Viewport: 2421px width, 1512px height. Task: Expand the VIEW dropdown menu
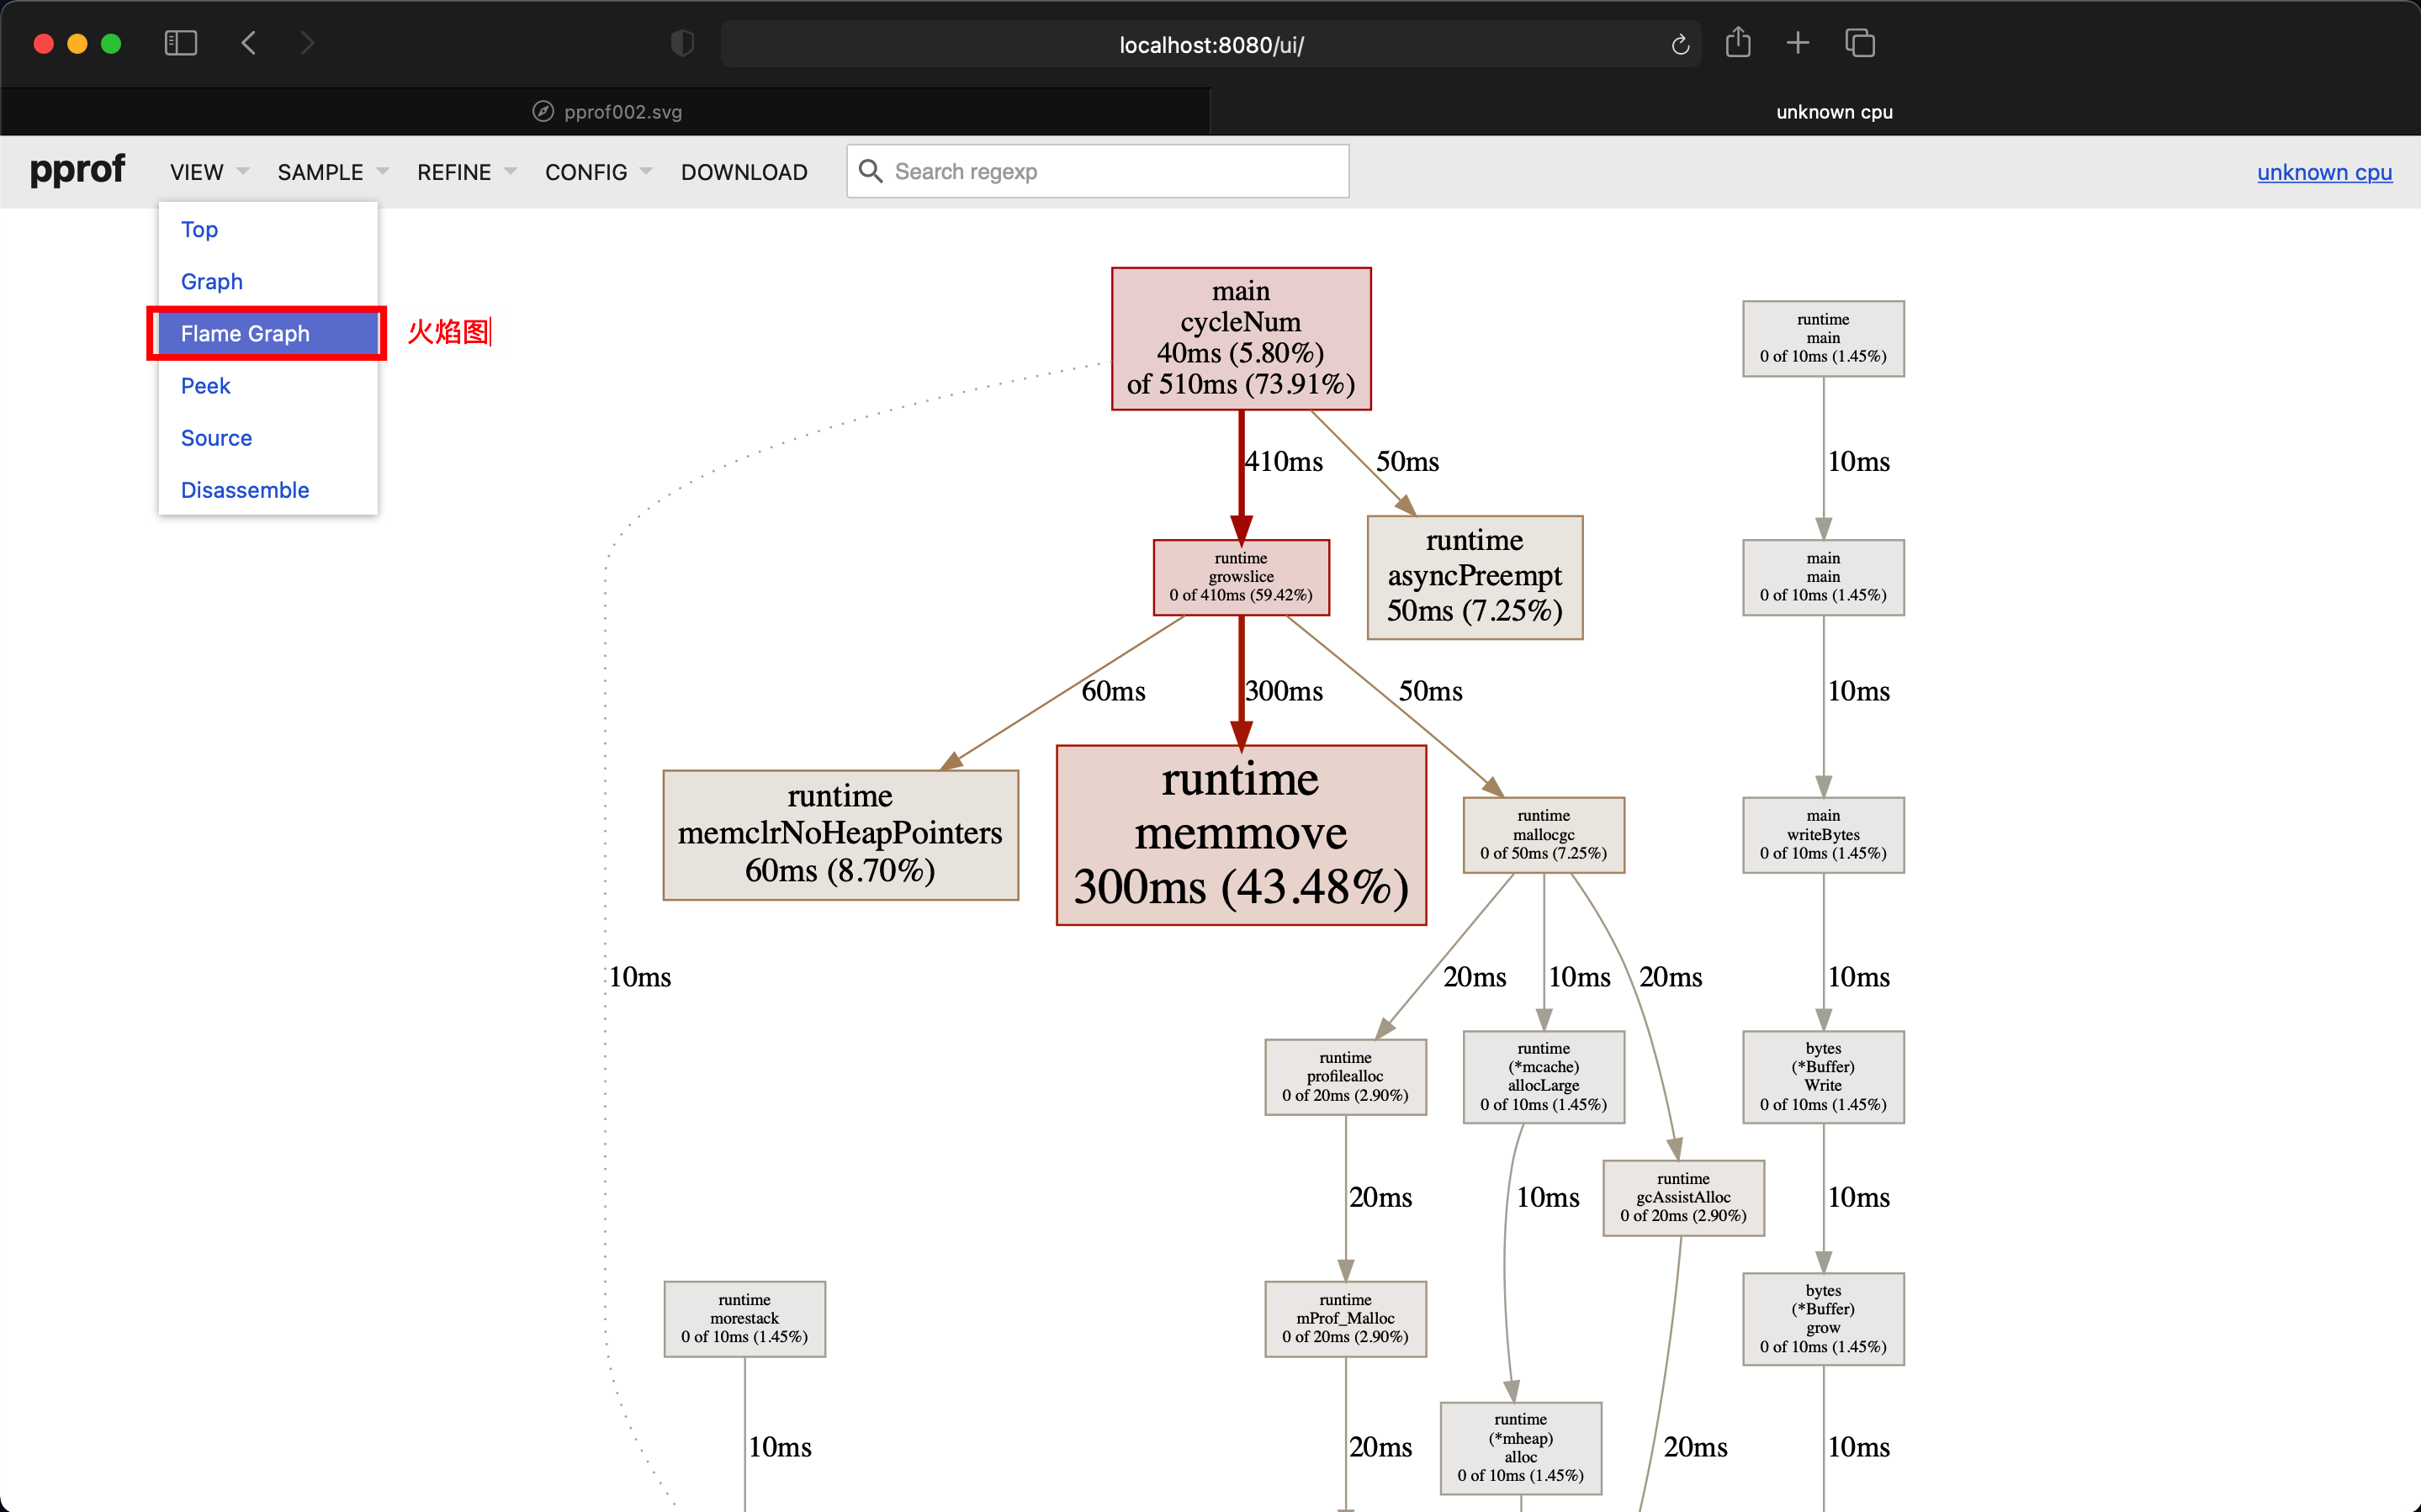208,172
